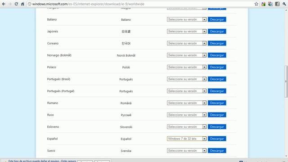Click Descargar for Español
288x162 pixels.
(x=217, y=139)
